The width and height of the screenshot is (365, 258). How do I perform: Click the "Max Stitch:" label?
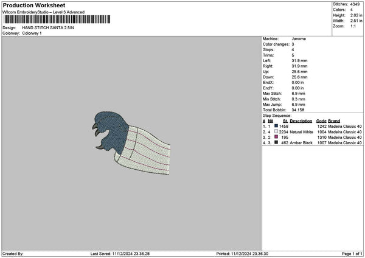tap(272, 94)
